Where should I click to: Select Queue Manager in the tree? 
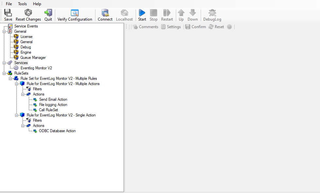point(33,58)
